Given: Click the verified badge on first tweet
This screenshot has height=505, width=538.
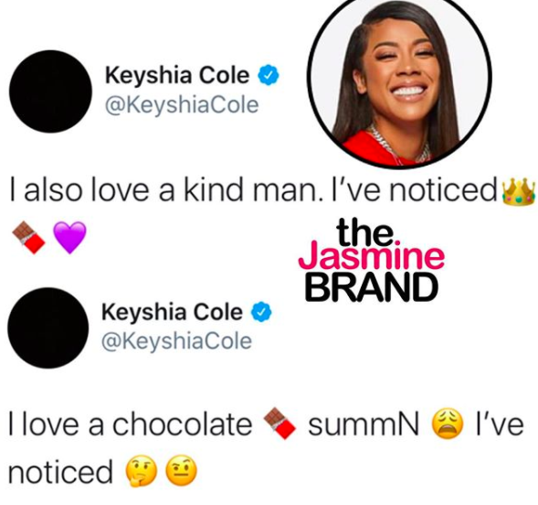Looking at the screenshot, I should pyautogui.click(x=269, y=76).
